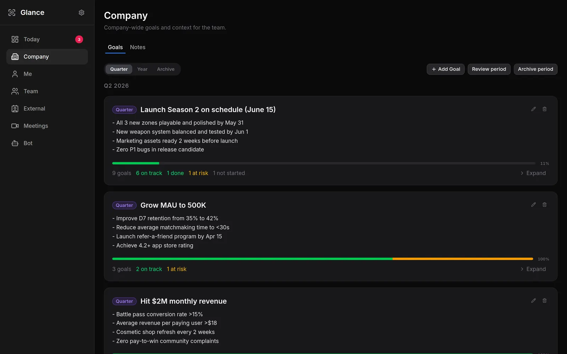The image size is (567, 354).
Task: Select the Archive period view
Action: pos(166,69)
